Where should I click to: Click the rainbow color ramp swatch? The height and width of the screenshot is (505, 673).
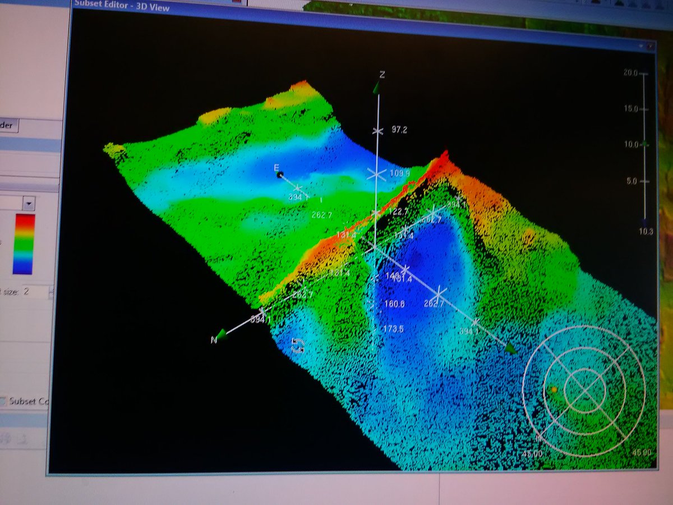pyautogui.click(x=24, y=244)
